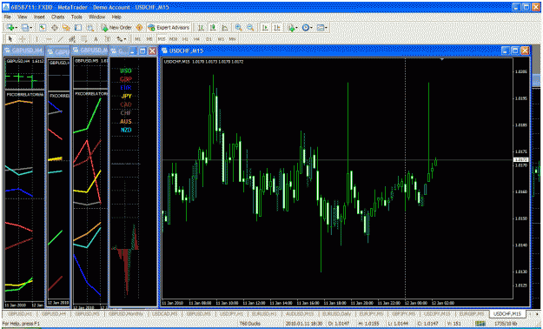
Task: Toggle the MN timeframe button
Action: click(x=232, y=39)
